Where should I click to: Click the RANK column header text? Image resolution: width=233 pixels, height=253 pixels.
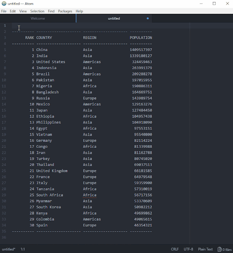tap(30, 38)
